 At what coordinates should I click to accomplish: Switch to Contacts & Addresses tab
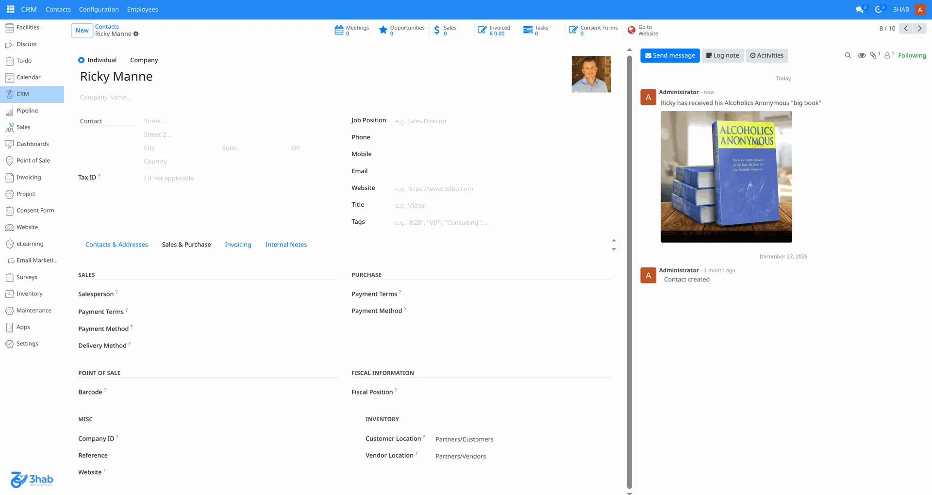(x=116, y=245)
